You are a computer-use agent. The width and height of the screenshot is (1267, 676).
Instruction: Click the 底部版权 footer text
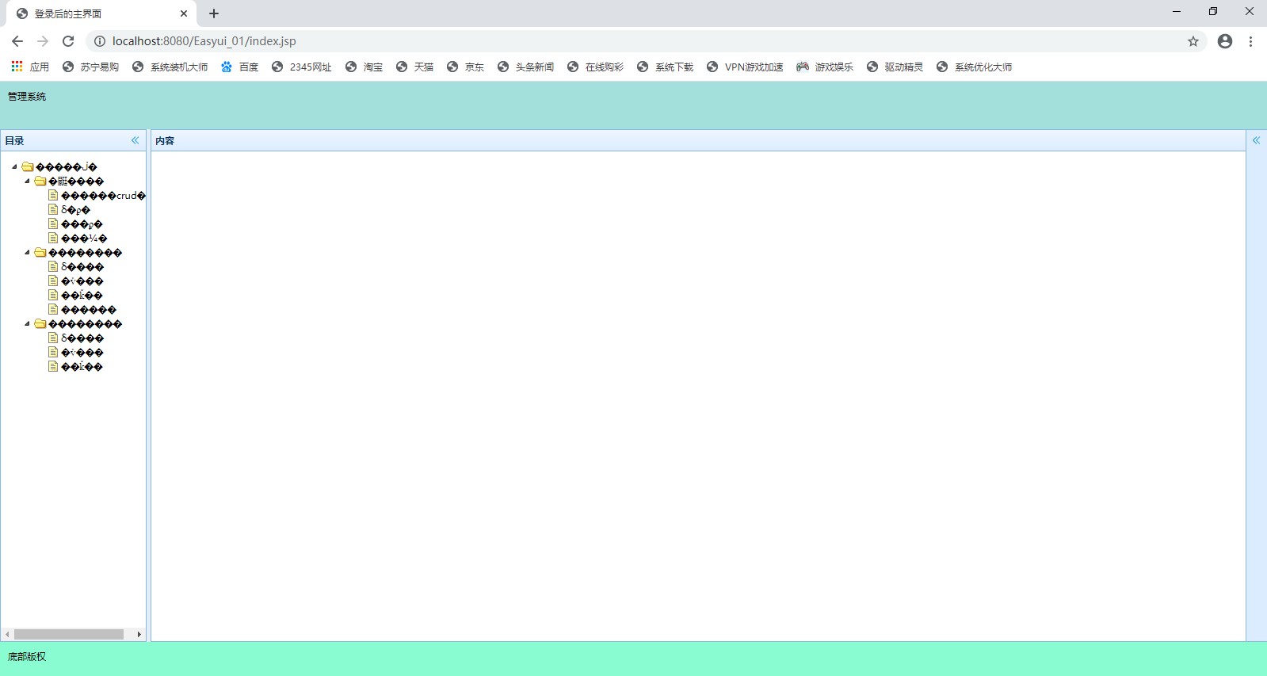(x=27, y=657)
